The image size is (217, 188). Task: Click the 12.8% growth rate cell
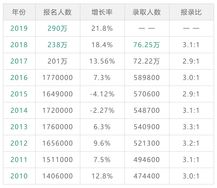tap(102, 176)
